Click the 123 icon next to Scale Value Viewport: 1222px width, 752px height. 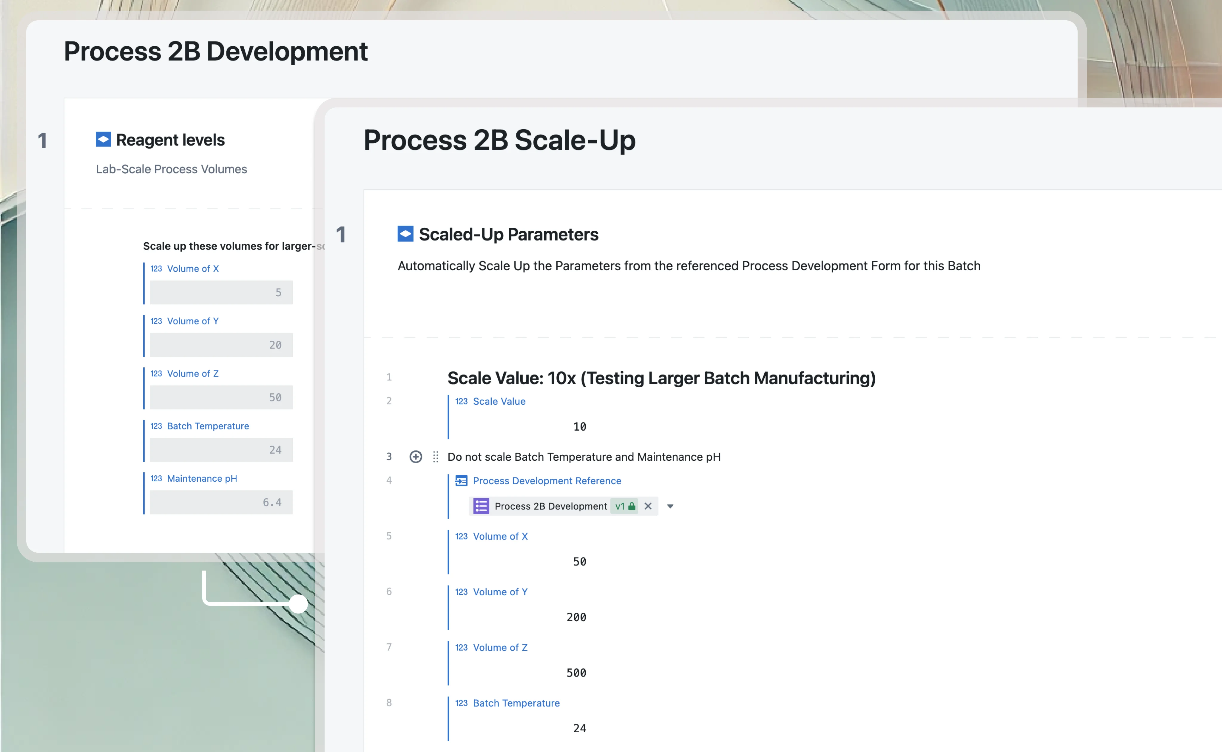point(461,401)
